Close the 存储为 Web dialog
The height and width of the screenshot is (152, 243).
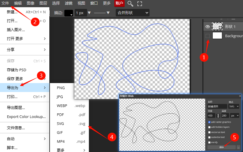point(240,96)
